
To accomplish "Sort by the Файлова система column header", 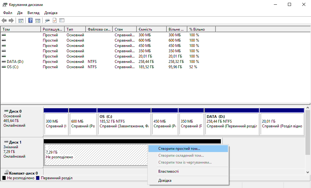I will point(99,29).
